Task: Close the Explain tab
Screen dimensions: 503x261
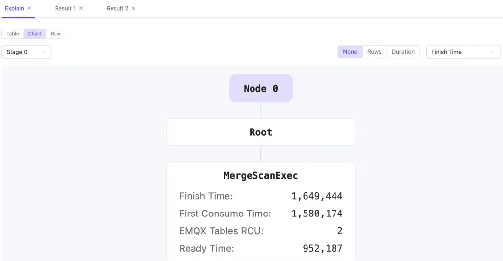Action: click(29, 9)
